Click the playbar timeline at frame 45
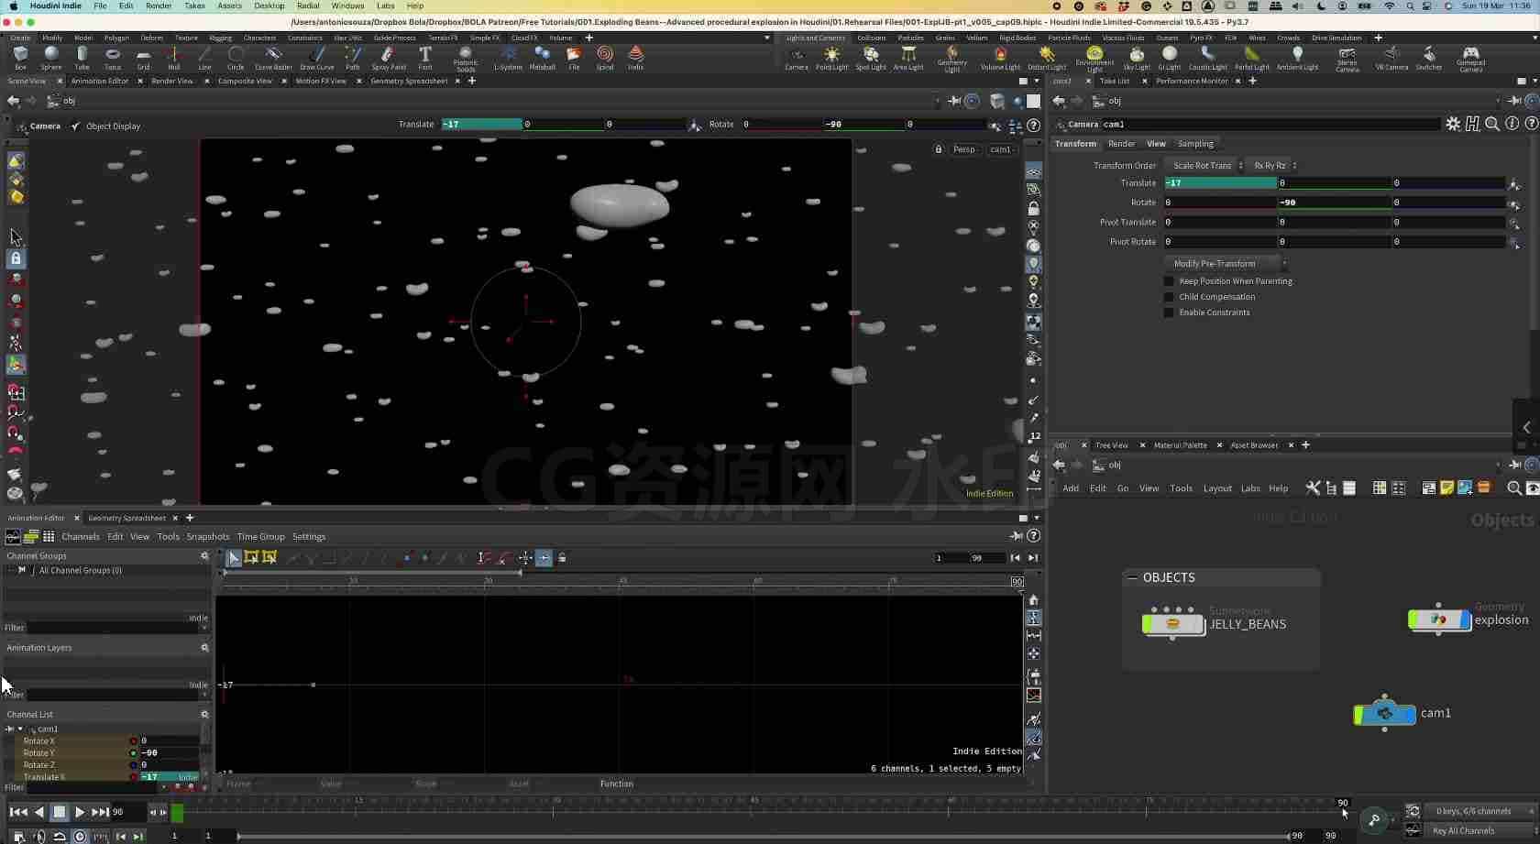1540x844 pixels. 754,811
